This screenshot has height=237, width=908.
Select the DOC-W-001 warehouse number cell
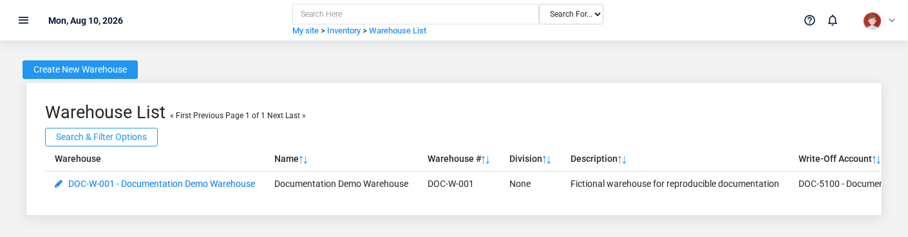click(x=451, y=184)
